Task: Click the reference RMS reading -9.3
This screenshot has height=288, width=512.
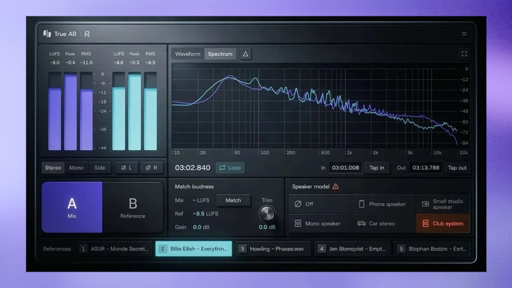Action: (150, 62)
